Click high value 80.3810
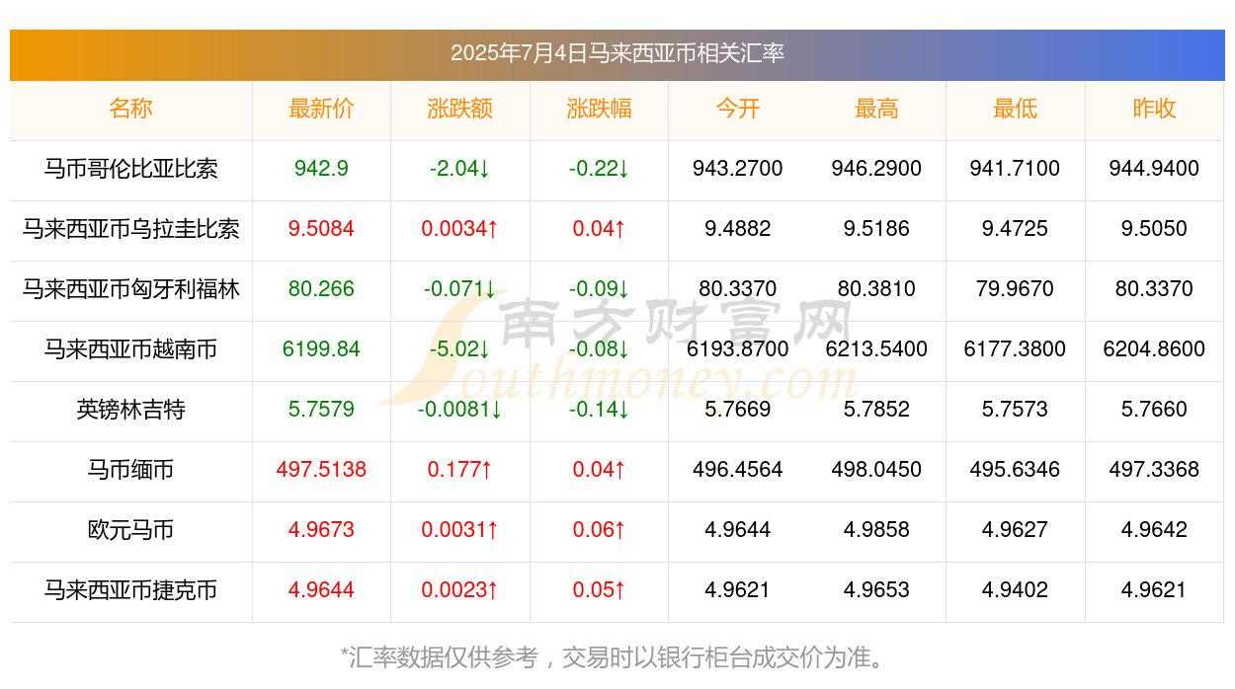The image size is (1235, 689). [x=876, y=289]
